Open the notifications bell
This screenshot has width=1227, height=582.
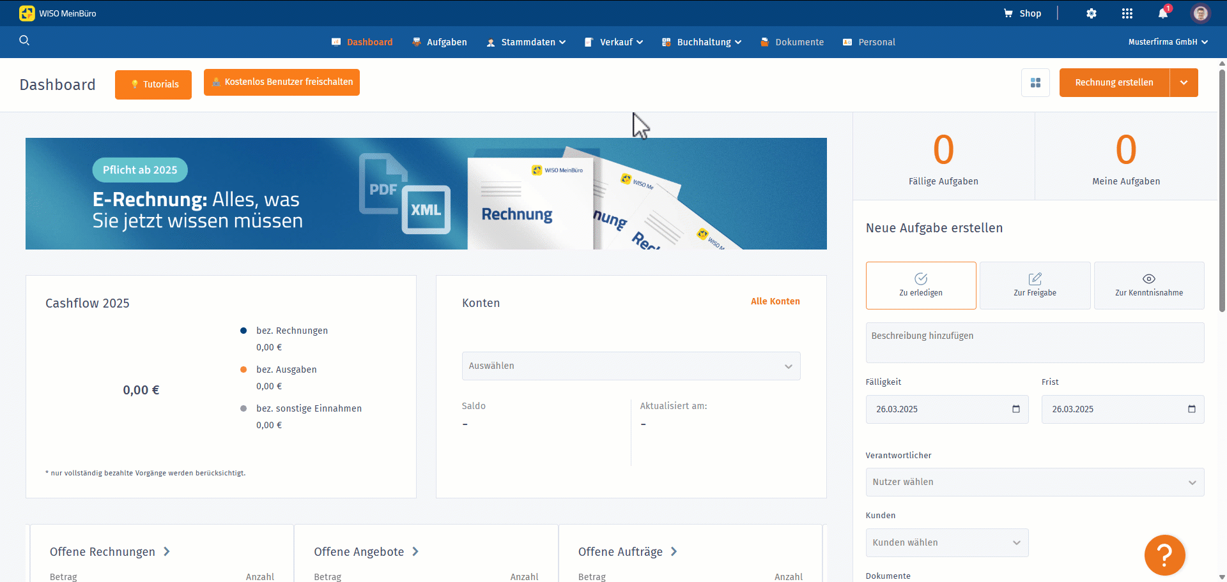point(1163,13)
